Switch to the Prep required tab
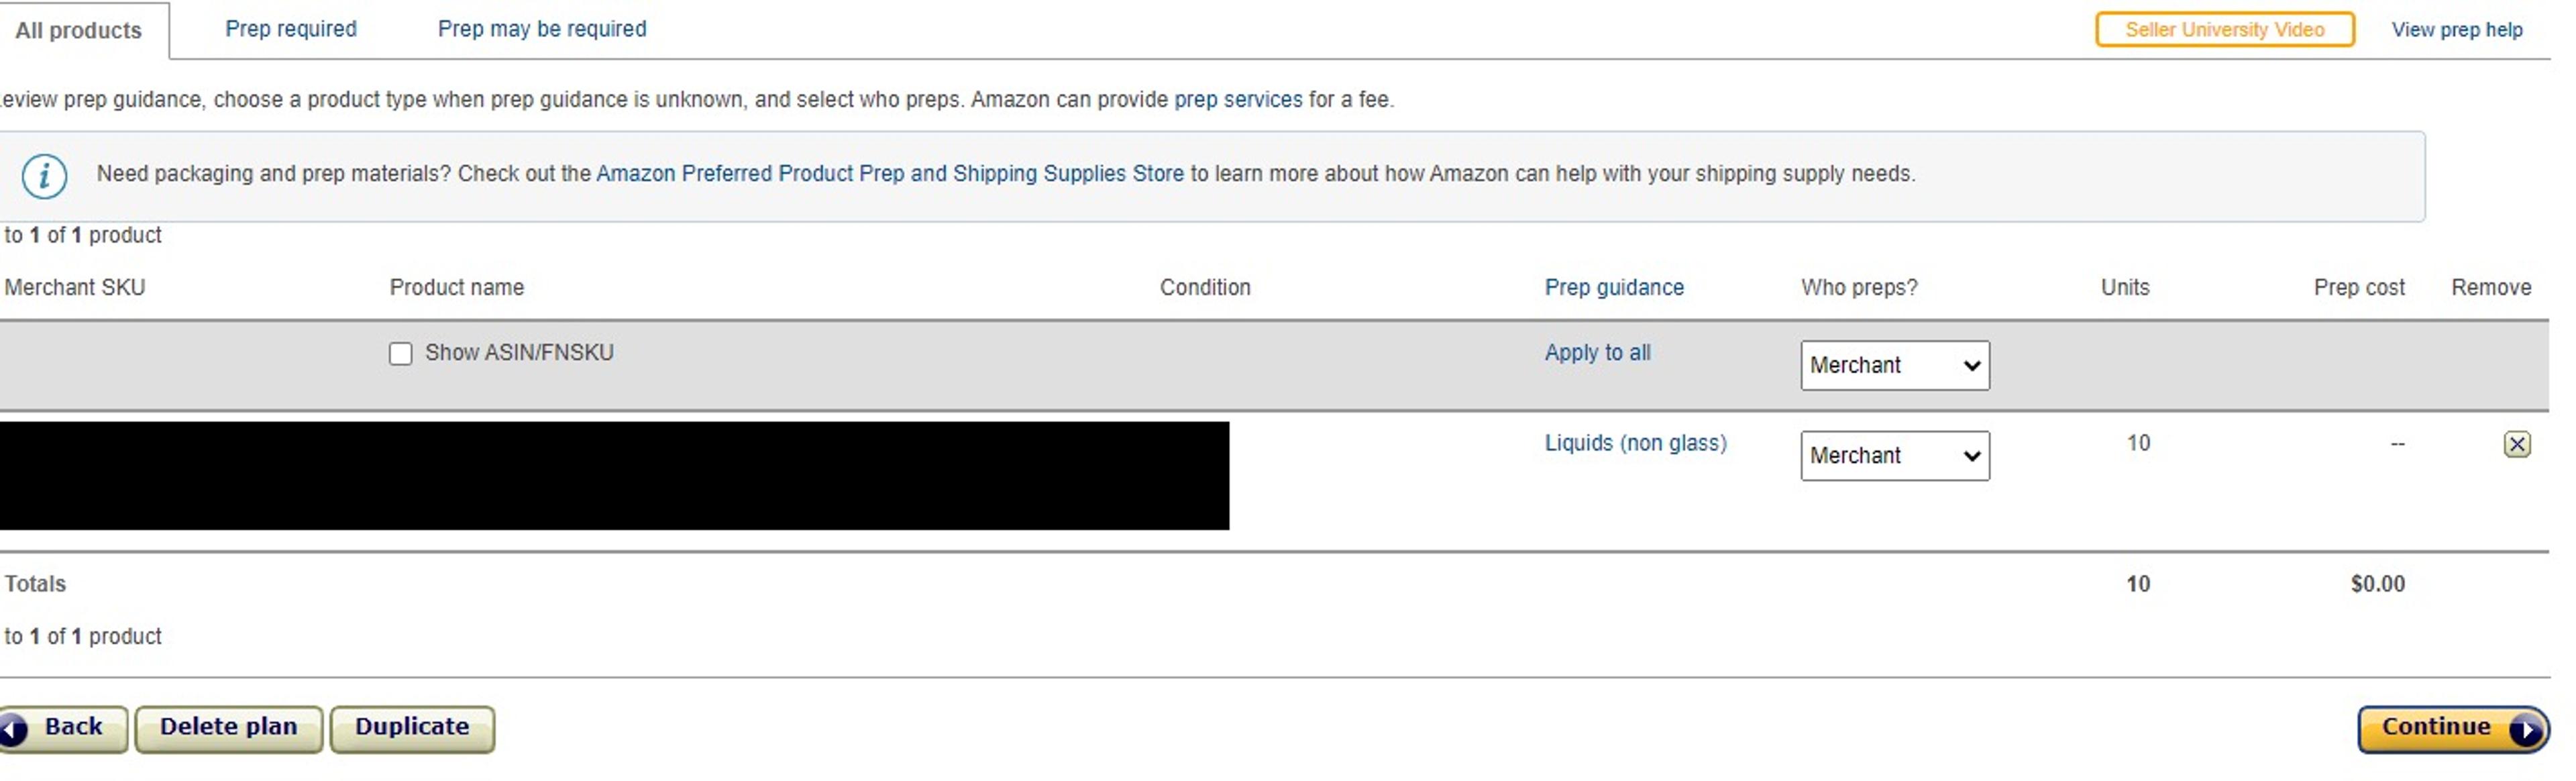 coord(290,29)
